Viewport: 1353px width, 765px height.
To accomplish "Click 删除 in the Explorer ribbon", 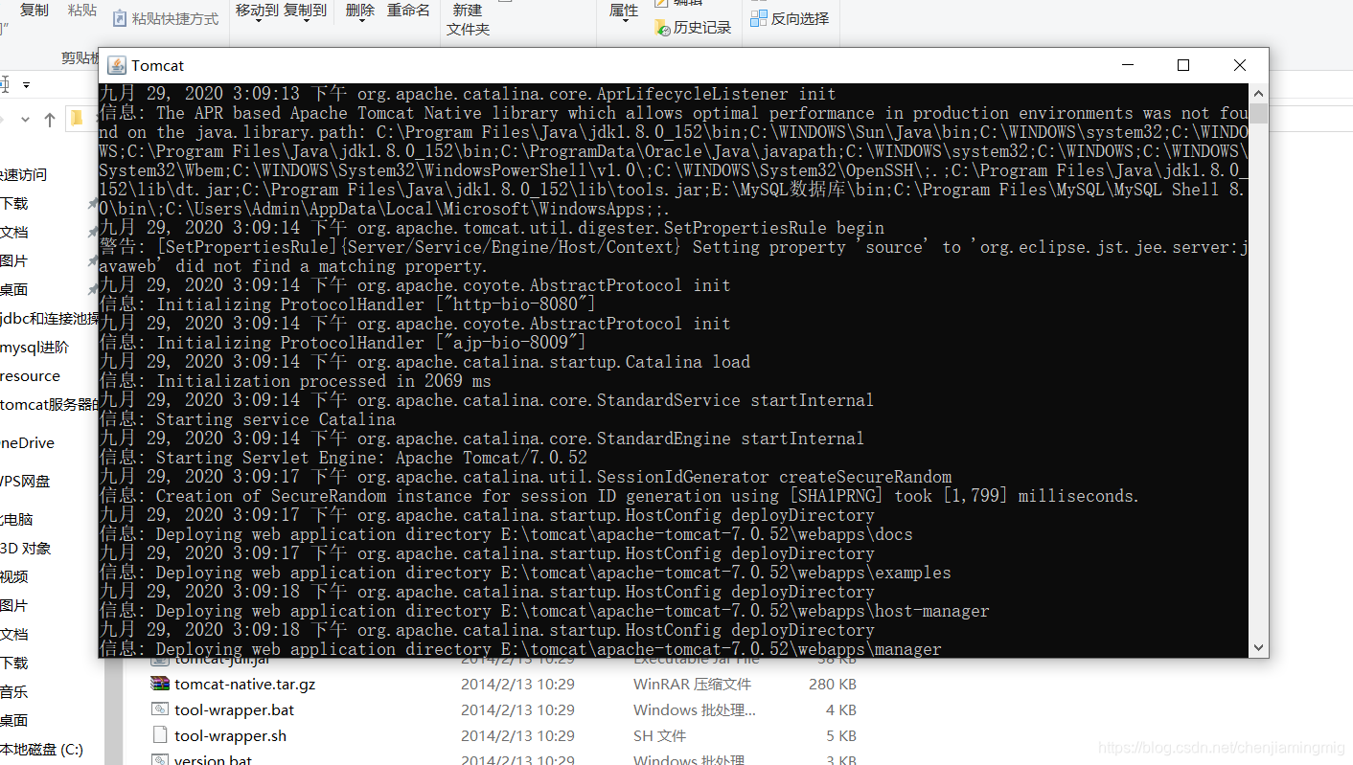I will coord(360,10).
